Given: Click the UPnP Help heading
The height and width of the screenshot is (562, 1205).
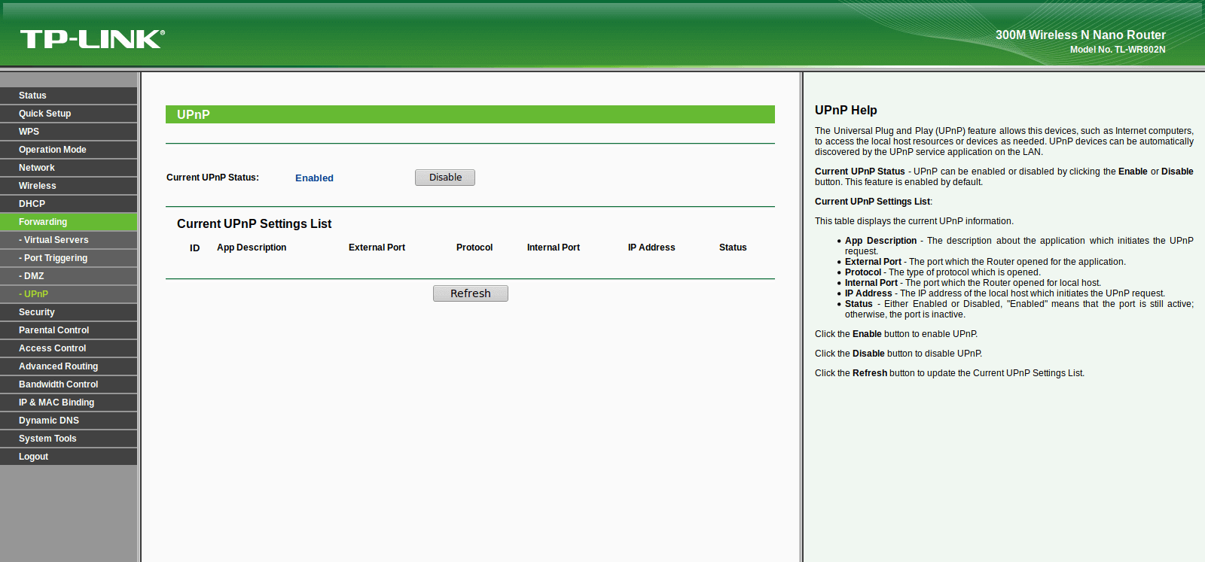Looking at the screenshot, I should pos(846,111).
